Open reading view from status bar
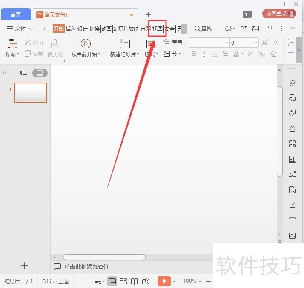This screenshot has height=288, width=304. click(x=135, y=281)
